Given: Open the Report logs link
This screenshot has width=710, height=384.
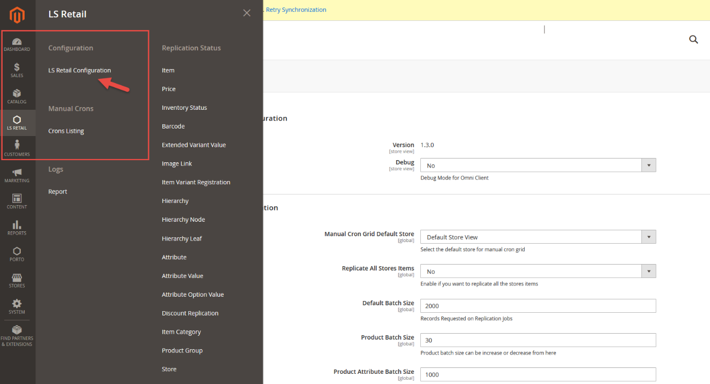Looking at the screenshot, I should pos(58,192).
